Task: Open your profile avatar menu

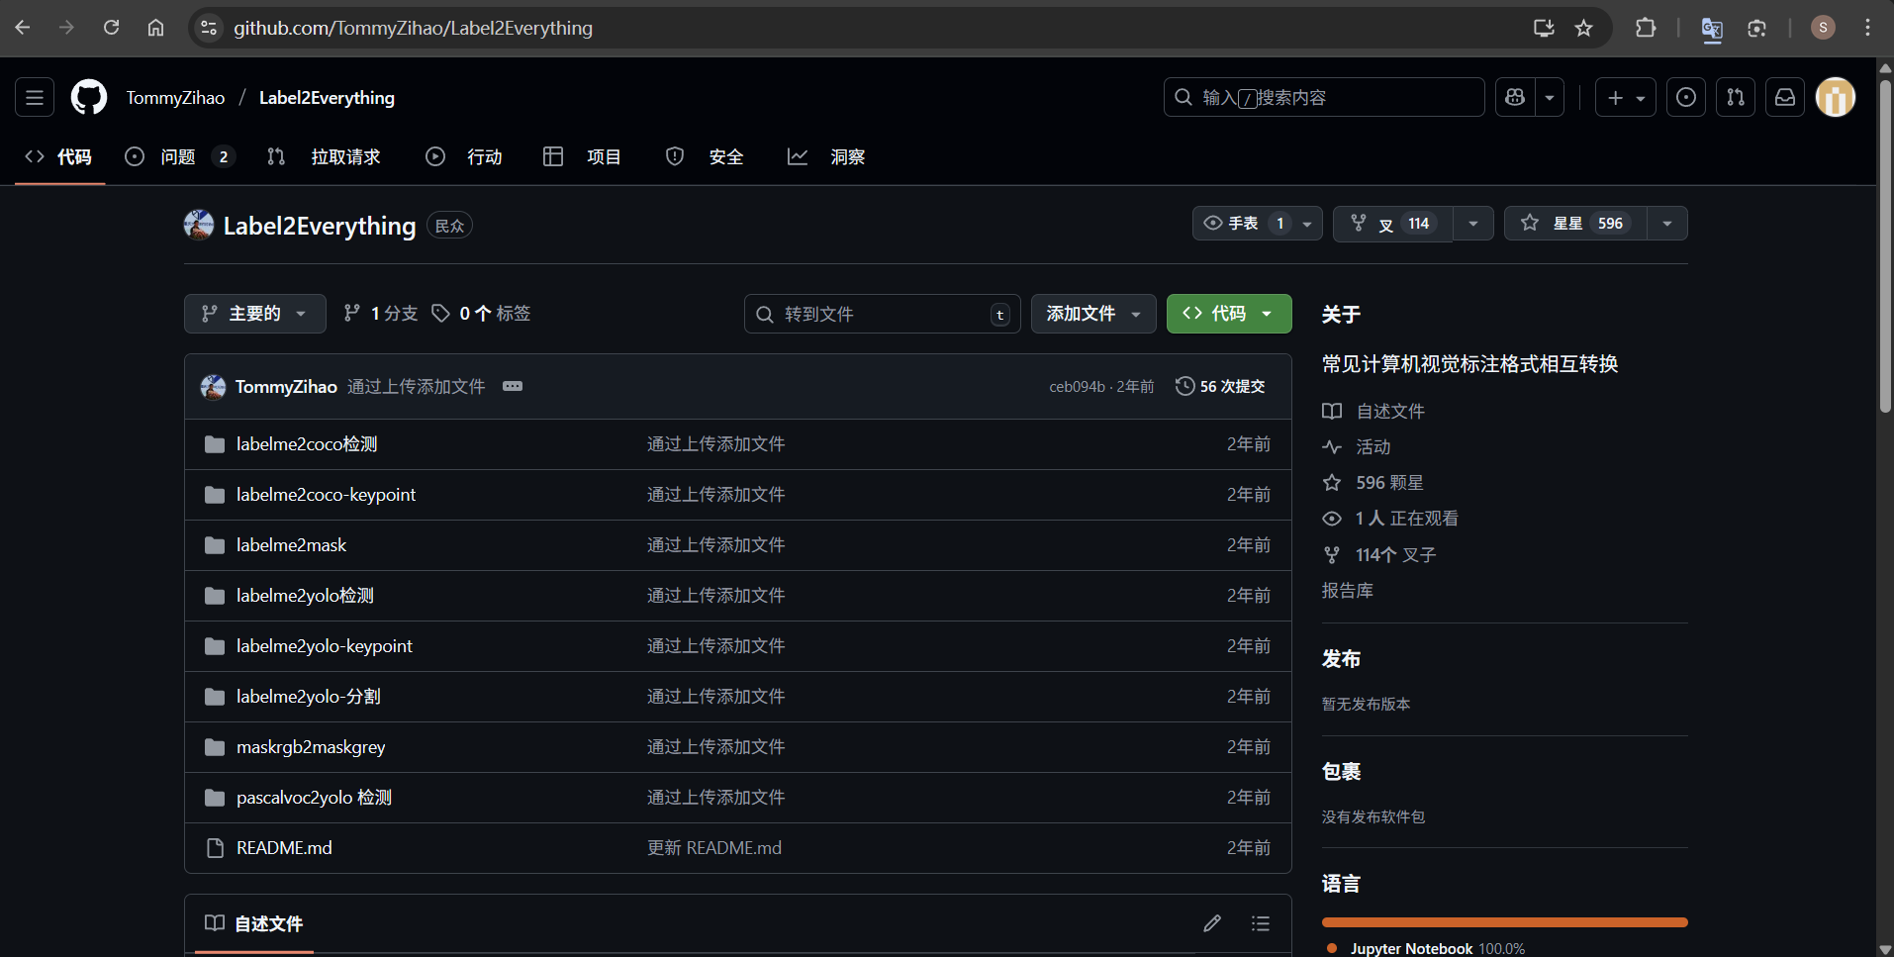Action: (1835, 97)
